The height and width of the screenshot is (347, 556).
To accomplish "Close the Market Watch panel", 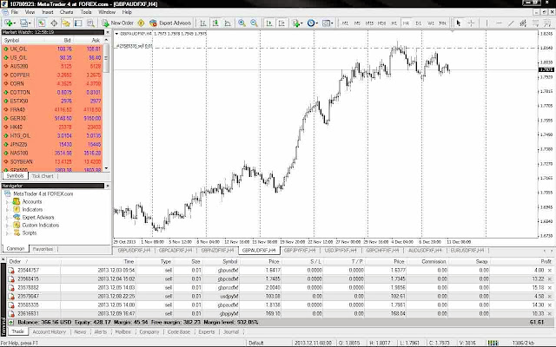I will [108, 32].
